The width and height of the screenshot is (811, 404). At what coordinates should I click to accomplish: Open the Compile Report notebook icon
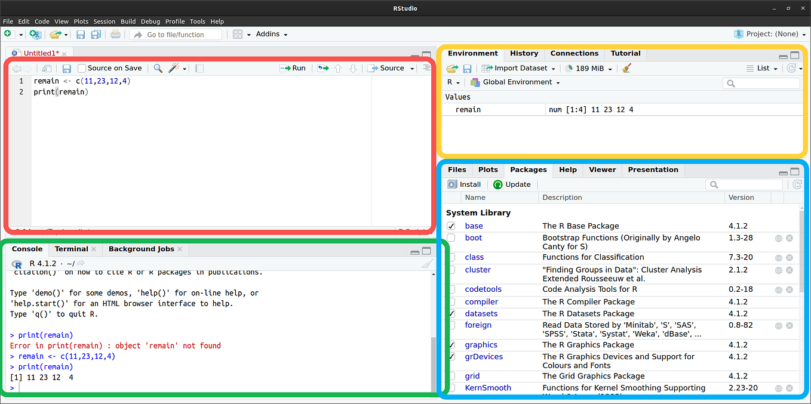click(x=199, y=67)
